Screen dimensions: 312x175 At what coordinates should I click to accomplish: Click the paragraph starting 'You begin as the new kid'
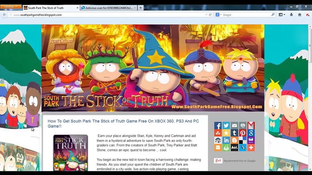pos(149,164)
